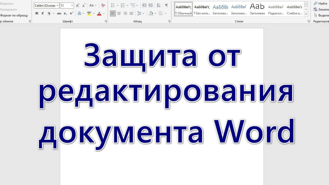Apply the red font color
The image size is (329, 185).
99,13
